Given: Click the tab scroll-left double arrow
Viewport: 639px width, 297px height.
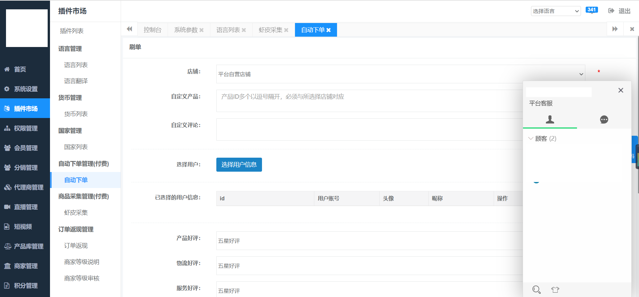Looking at the screenshot, I should [x=129, y=29].
